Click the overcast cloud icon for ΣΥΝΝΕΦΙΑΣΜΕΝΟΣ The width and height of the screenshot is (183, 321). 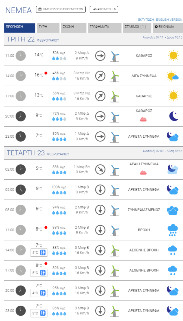coord(173,210)
